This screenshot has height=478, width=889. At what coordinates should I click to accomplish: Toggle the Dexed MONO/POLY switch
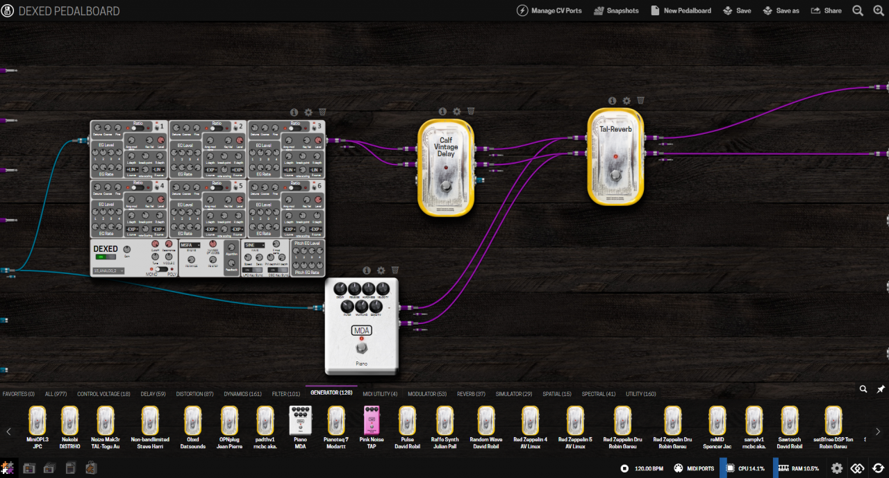160,270
